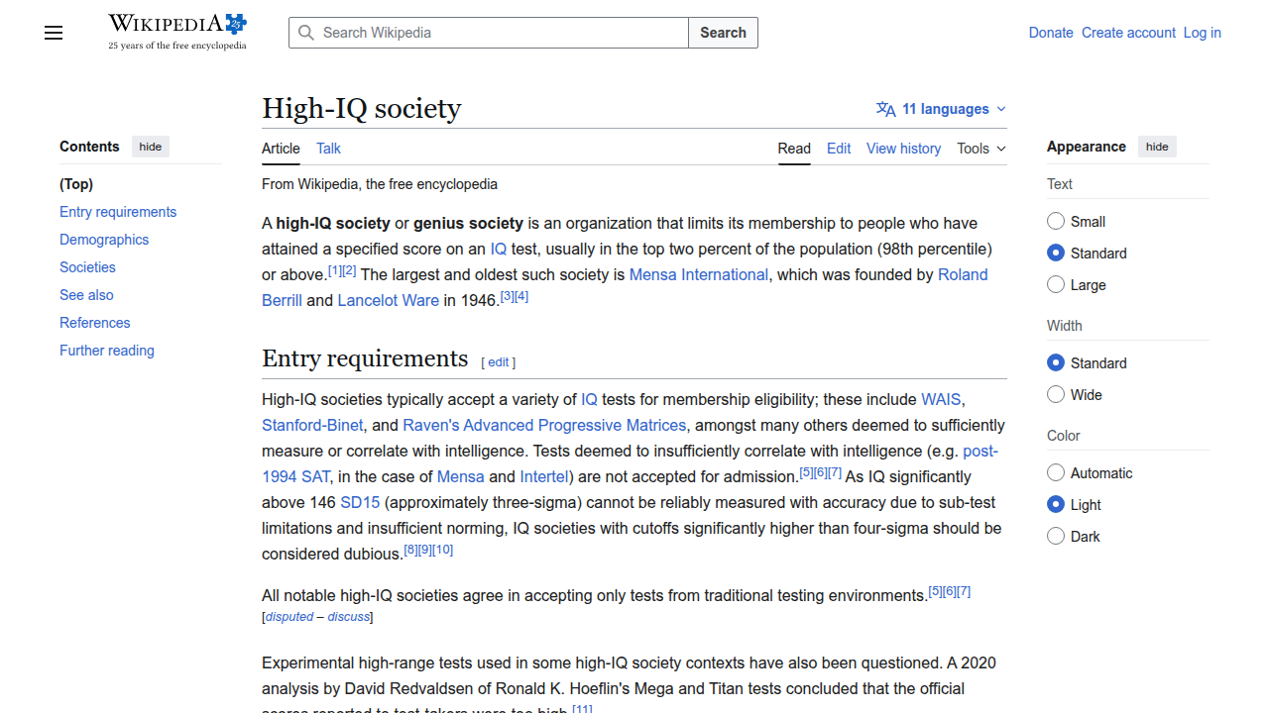Open the IQ link in first paragraph
The width and height of the screenshot is (1269, 713).
[x=499, y=249]
